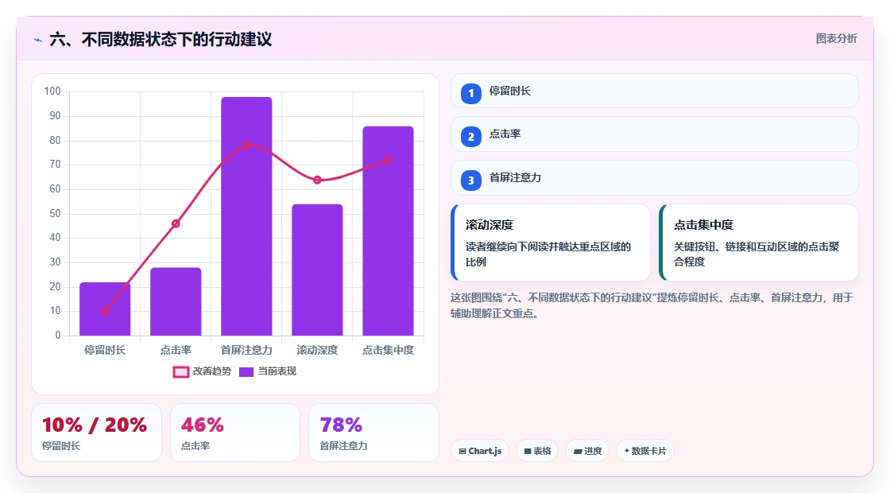
Task: Click the 表格 tag
Action: coord(537,451)
